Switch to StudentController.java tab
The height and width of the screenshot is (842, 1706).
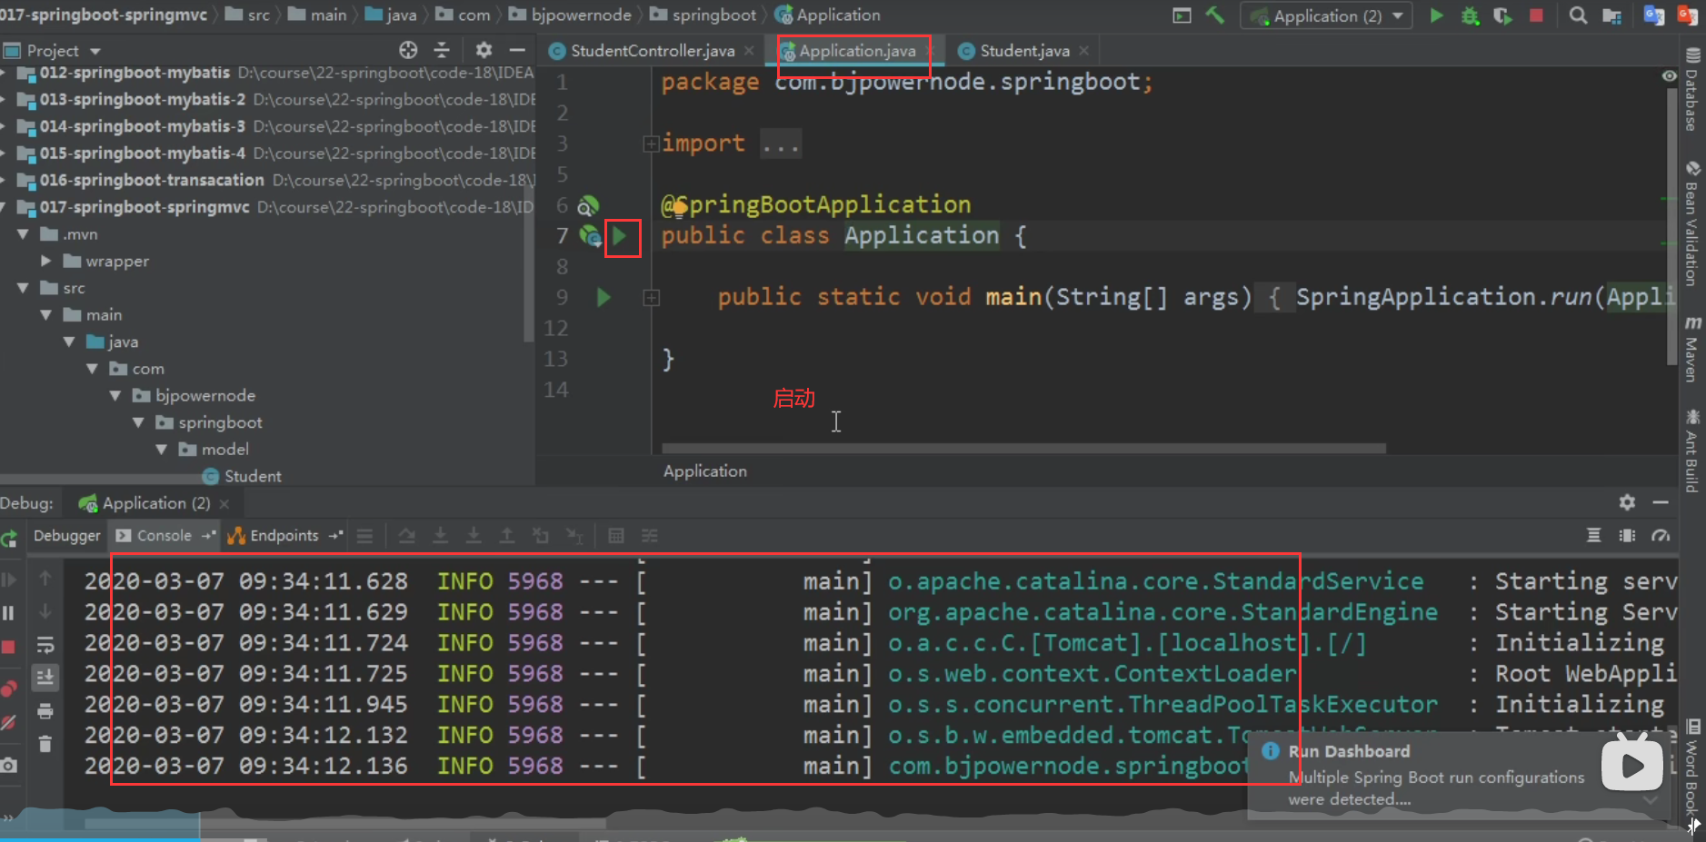[651, 51]
